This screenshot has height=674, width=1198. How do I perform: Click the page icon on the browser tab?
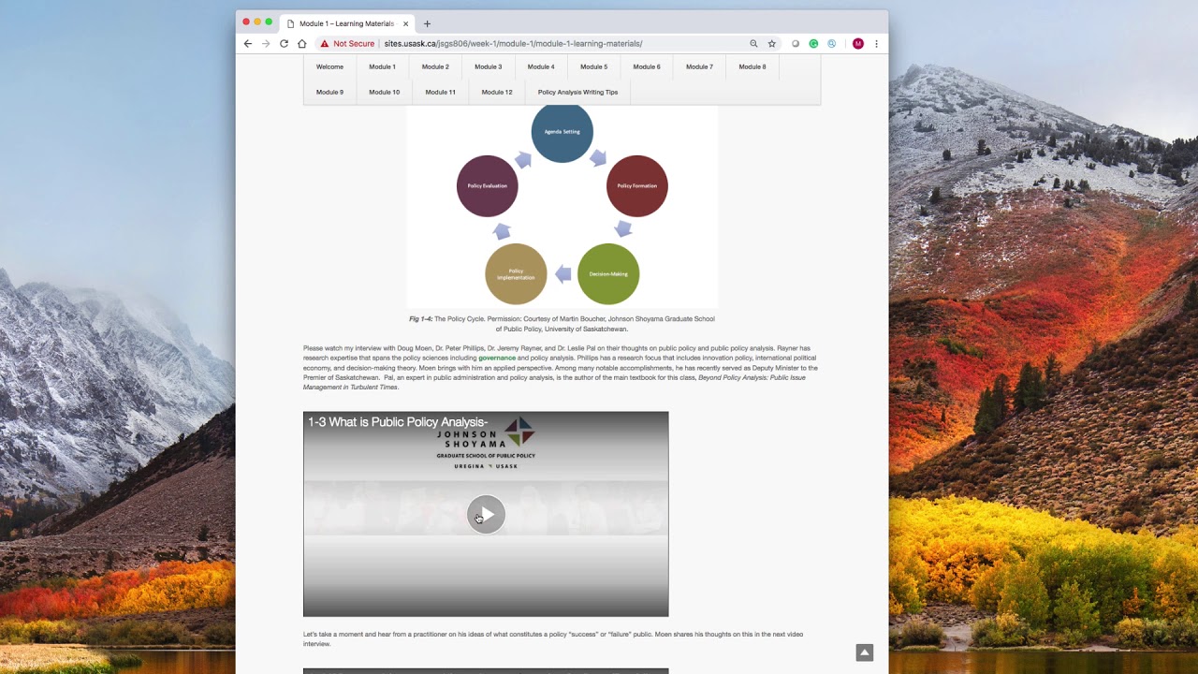tap(291, 23)
